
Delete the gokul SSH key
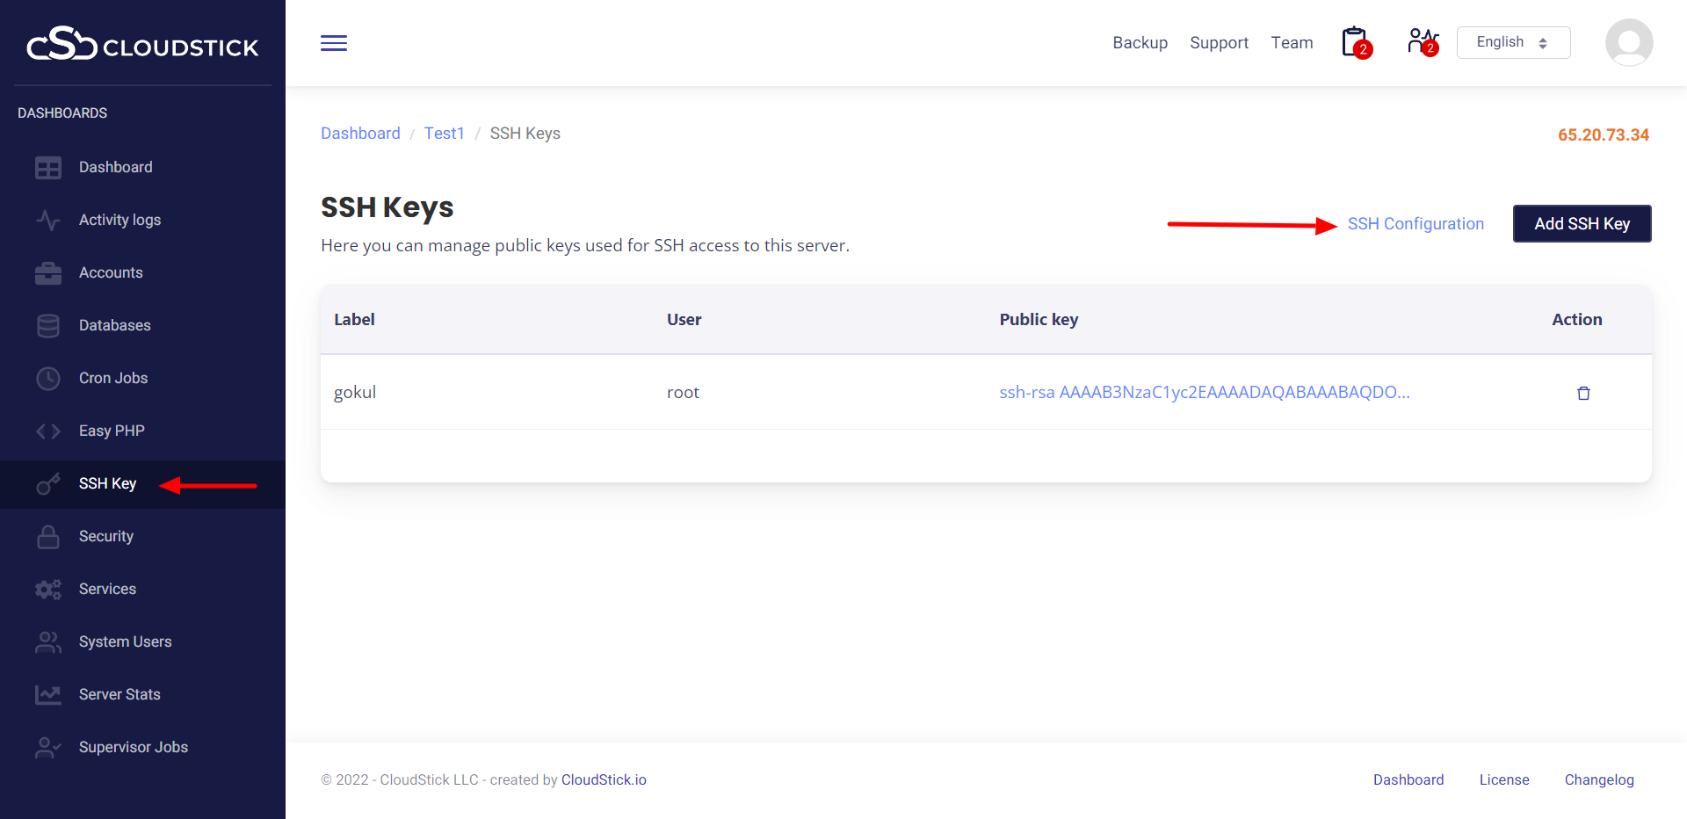tap(1583, 393)
